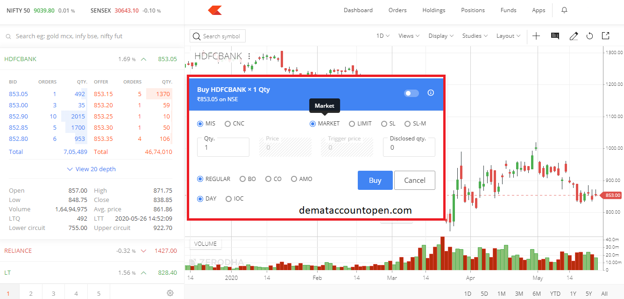Click the blue Buy button
This screenshot has height=299, width=624.
point(375,181)
